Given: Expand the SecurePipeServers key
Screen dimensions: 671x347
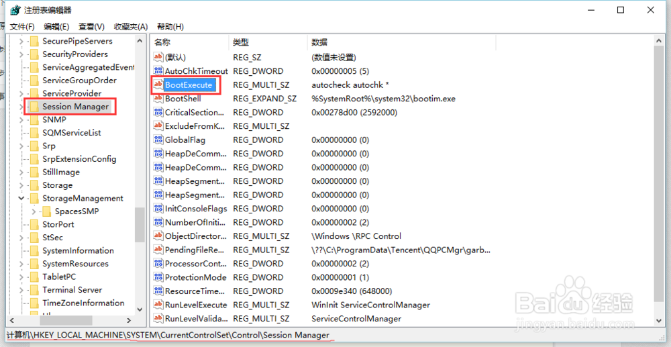Looking at the screenshot, I should point(21,42).
